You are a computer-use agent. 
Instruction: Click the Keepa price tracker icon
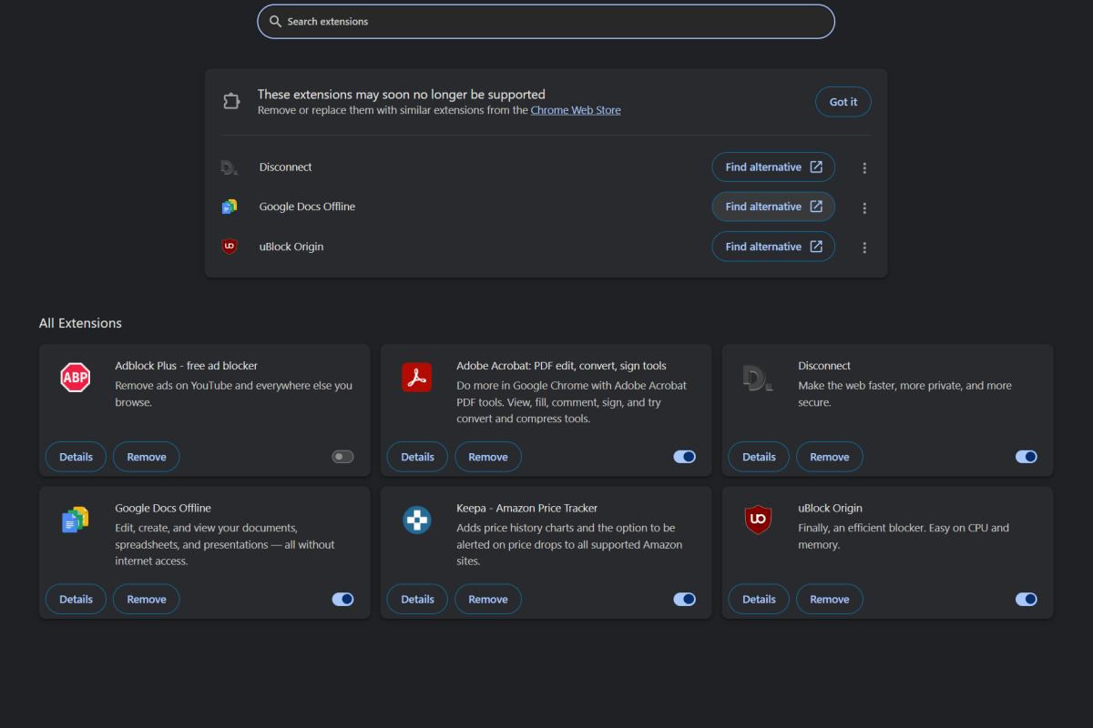(x=416, y=520)
